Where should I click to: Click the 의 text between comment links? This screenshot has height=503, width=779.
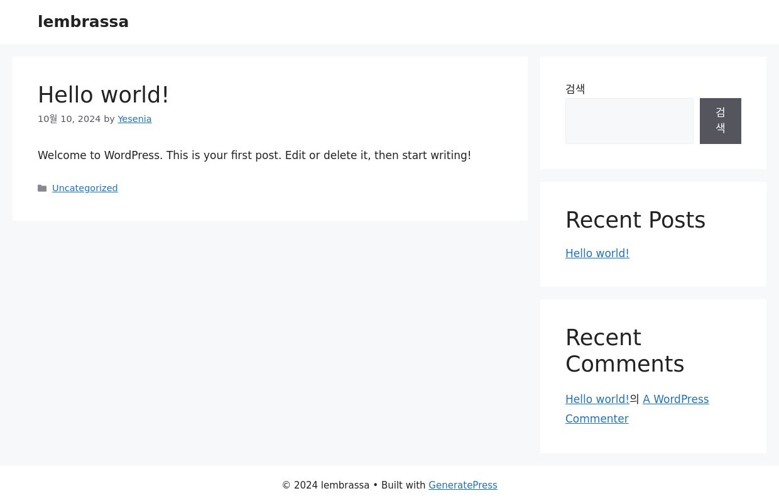633,399
